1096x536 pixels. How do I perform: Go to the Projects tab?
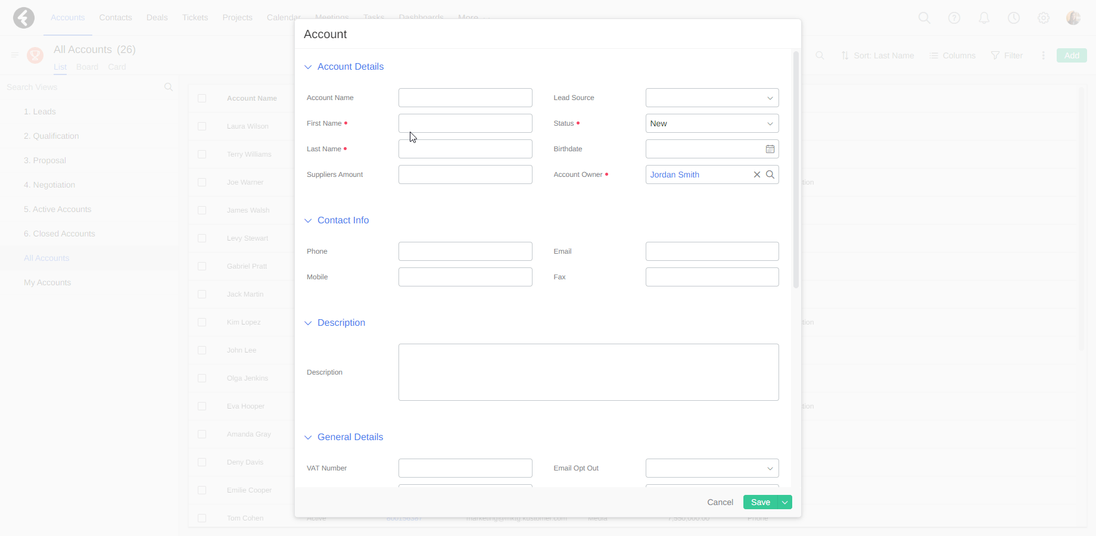238,17
